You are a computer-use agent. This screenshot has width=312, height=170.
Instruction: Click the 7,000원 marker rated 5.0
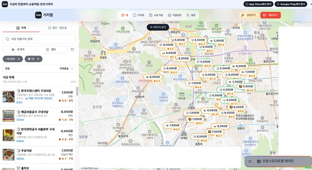[195, 119]
